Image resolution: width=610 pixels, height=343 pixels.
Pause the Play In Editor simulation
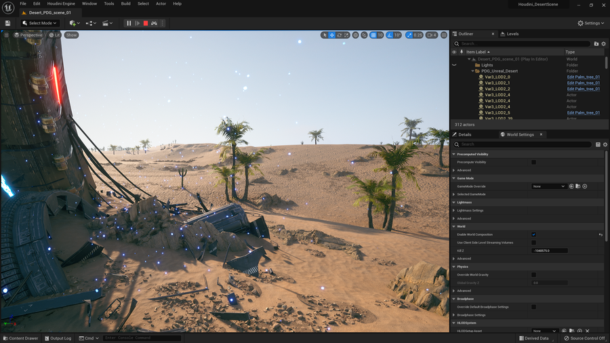(129, 23)
